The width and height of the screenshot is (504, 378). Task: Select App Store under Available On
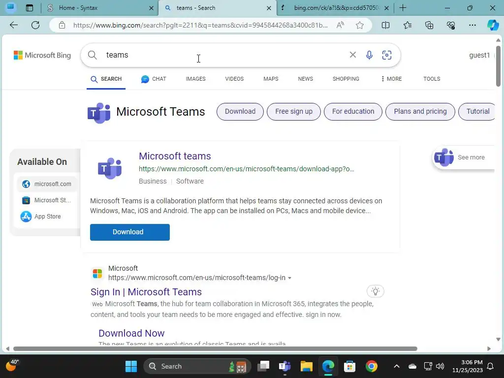tap(47, 217)
